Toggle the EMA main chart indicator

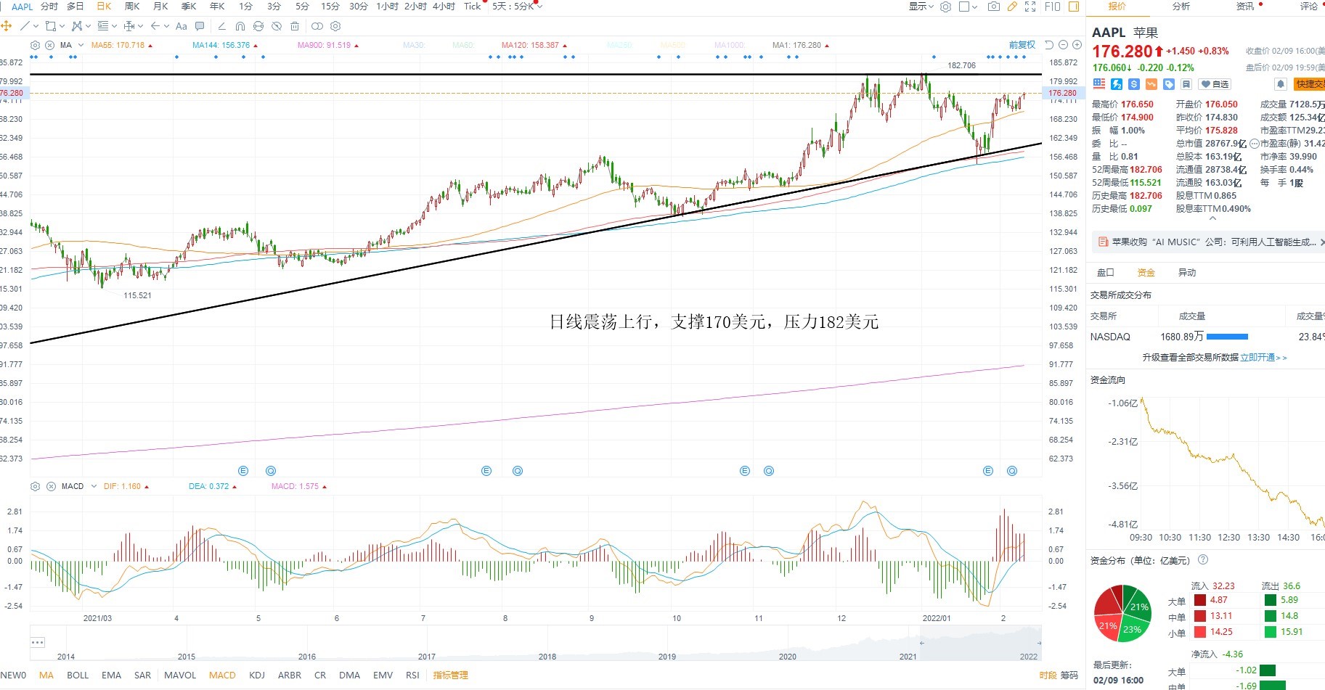pos(111,675)
